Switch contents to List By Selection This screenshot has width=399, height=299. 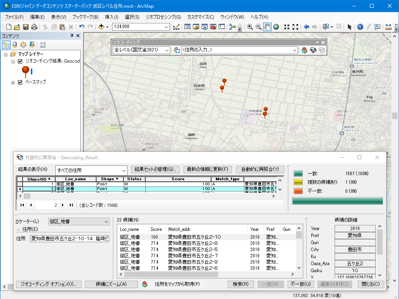tap(32, 45)
